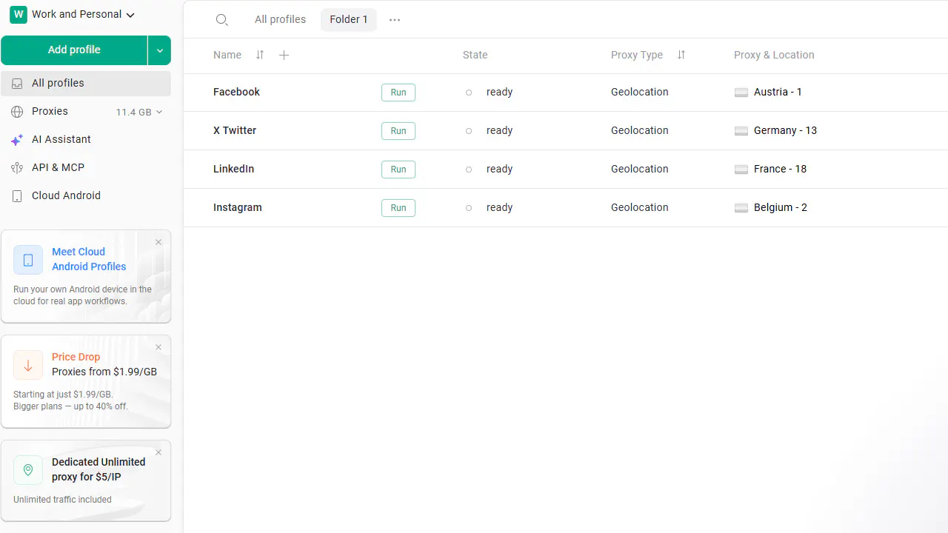This screenshot has width=948, height=533.
Task: Click the Proxy & Location column header
Action: (774, 55)
